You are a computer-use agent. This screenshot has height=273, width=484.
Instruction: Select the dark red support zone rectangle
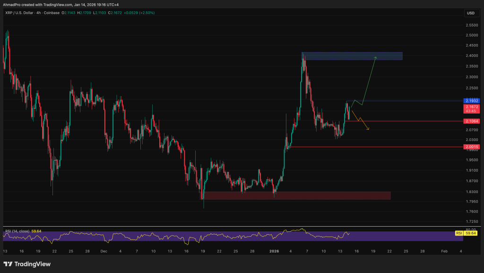coord(297,195)
